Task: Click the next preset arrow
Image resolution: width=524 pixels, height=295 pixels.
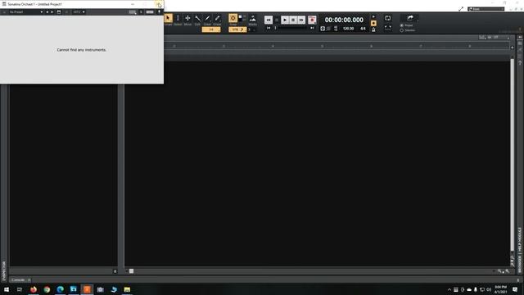Action: pos(52,12)
